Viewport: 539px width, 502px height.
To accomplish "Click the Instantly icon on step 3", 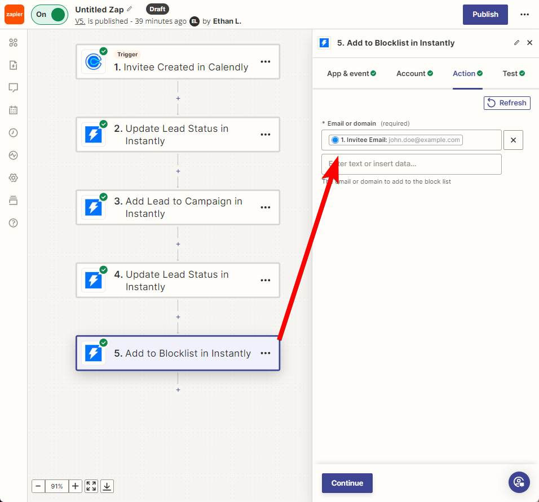I will (x=94, y=207).
